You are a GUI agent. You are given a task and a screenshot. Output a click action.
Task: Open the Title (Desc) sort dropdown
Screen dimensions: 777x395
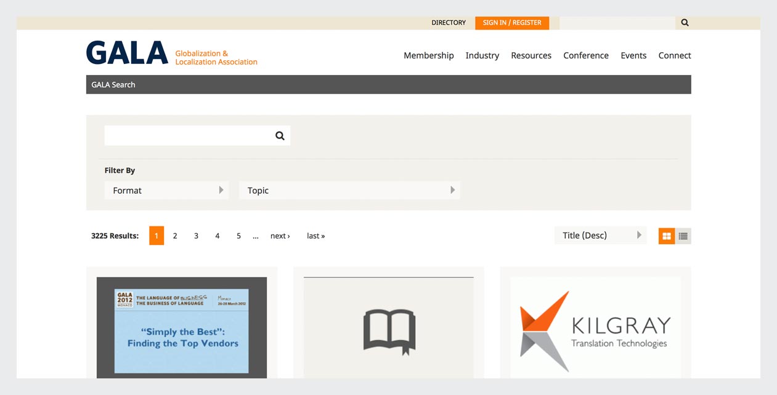click(600, 235)
